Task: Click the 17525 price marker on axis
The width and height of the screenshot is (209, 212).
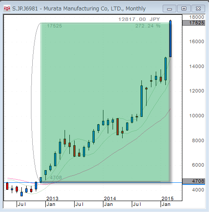Action: click(194, 23)
